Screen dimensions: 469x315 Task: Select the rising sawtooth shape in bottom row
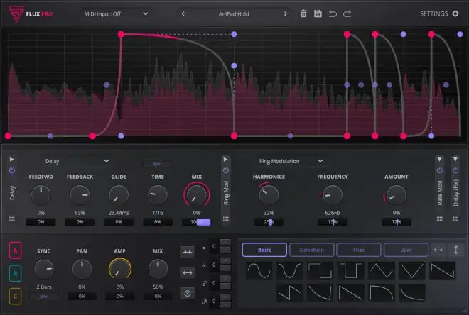pos(290,292)
